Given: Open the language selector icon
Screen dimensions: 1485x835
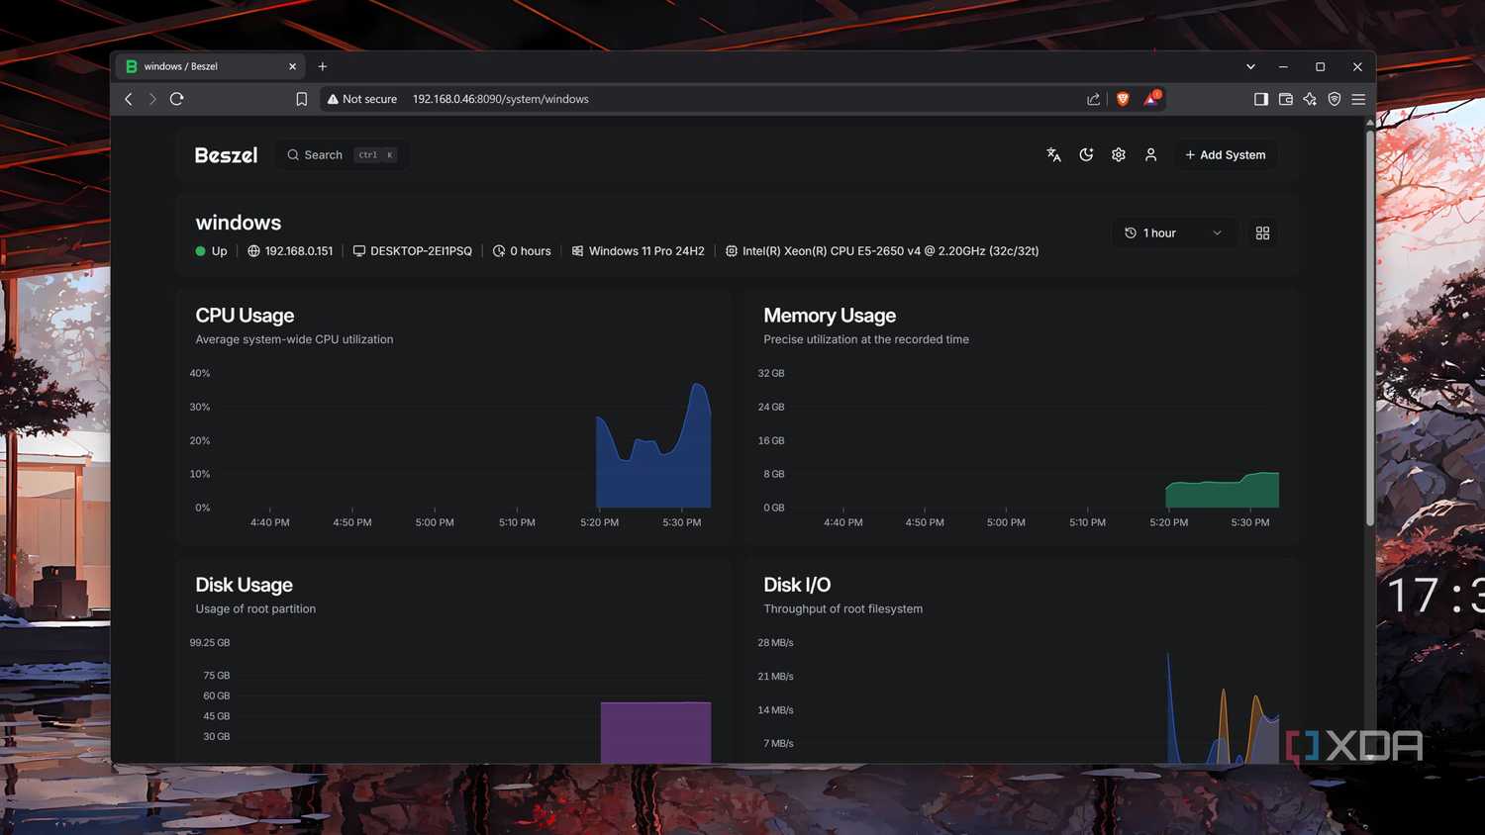Looking at the screenshot, I should pos(1053,154).
